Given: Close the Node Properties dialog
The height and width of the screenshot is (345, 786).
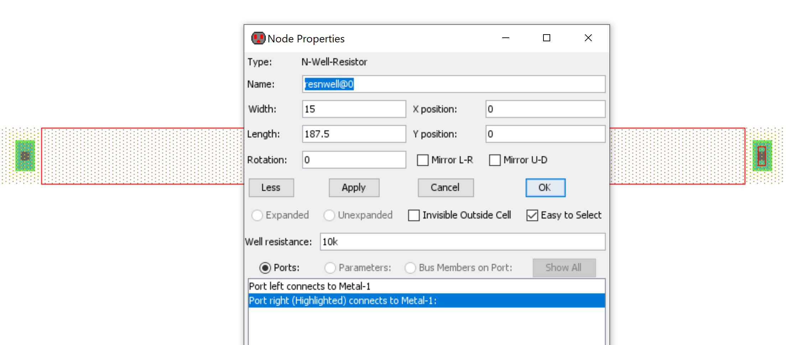Looking at the screenshot, I should [x=588, y=38].
